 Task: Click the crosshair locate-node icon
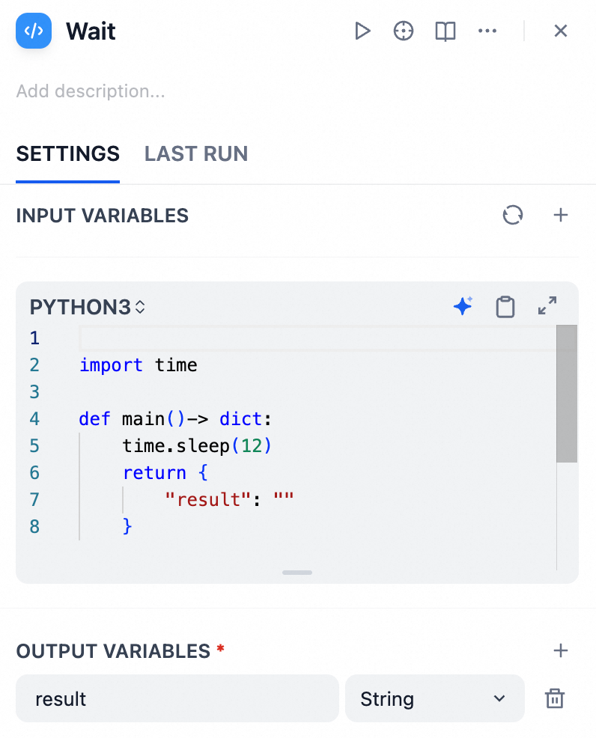click(x=404, y=31)
